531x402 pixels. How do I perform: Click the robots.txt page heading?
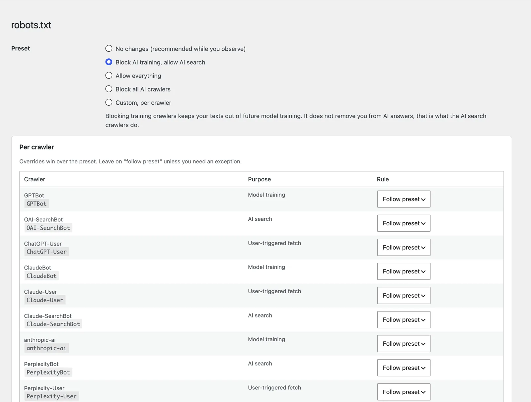[x=31, y=25]
